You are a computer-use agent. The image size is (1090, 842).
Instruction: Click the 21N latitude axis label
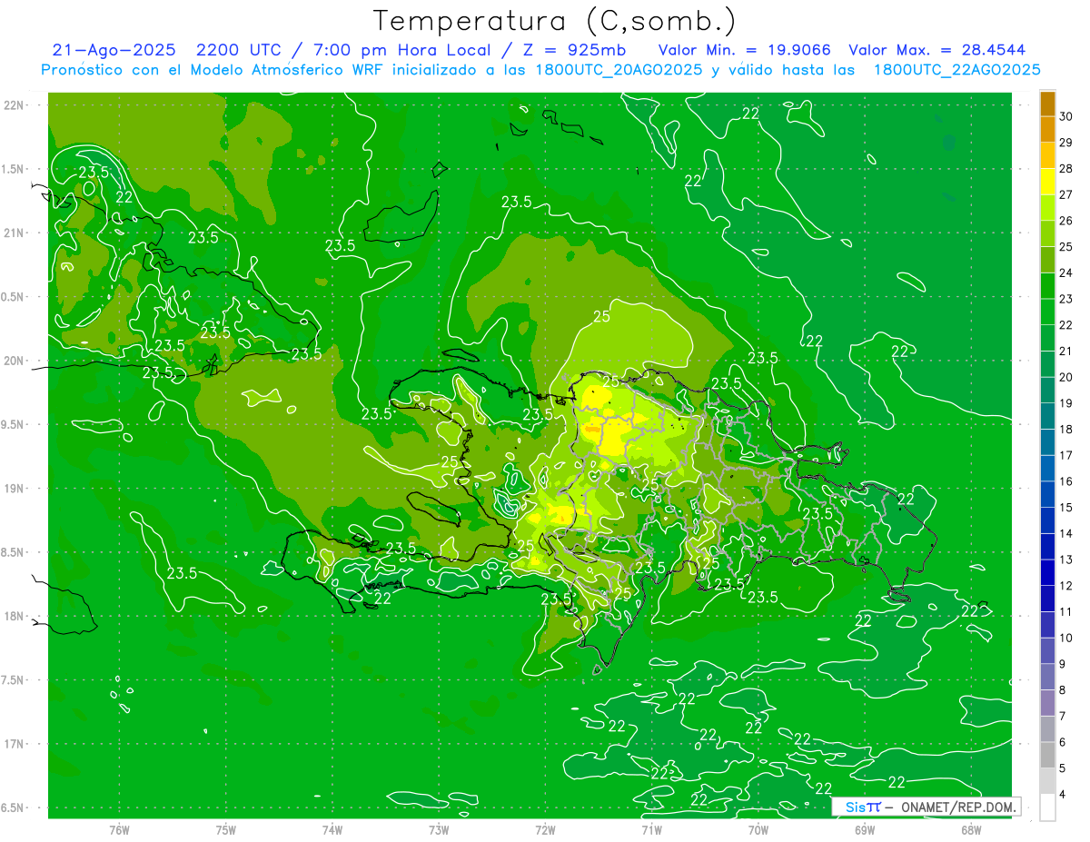(14, 233)
